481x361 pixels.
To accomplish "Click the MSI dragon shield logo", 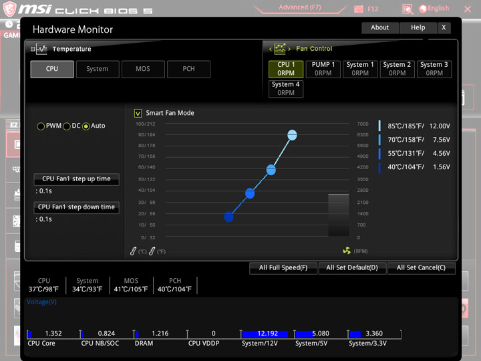I will point(9,9).
